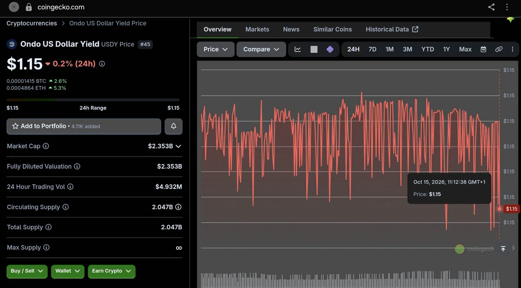521x288 pixels.
Task: Open the Historical Data external link
Action: (392, 29)
